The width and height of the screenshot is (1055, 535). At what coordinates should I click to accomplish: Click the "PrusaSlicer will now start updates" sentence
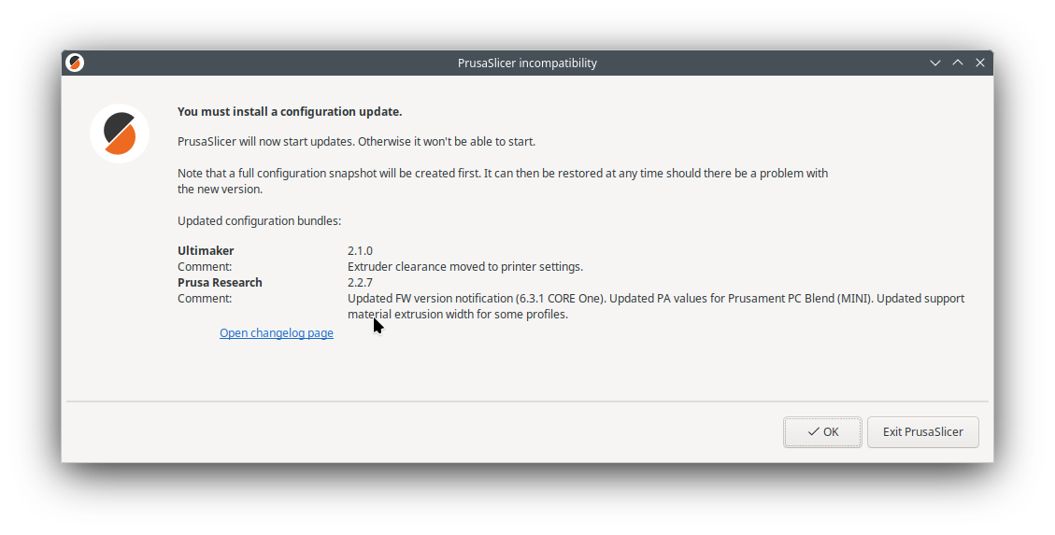click(356, 142)
